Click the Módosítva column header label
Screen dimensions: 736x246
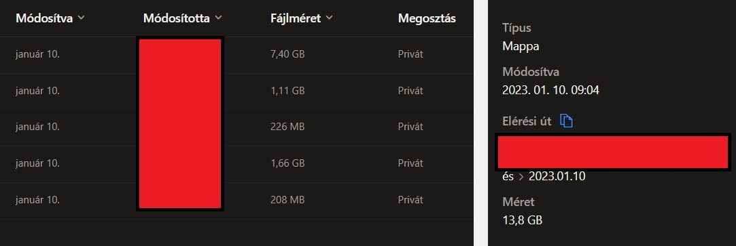tap(44, 18)
